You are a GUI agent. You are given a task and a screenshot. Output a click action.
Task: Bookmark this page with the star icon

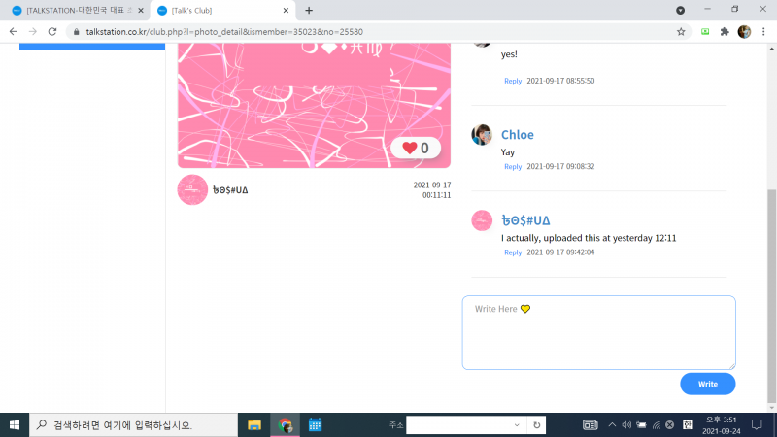pyautogui.click(x=681, y=31)
